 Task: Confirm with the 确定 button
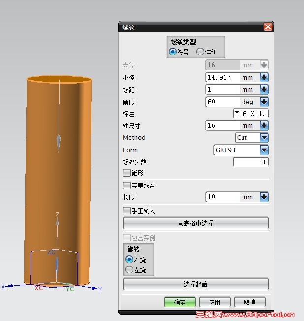tap(180, 302)
